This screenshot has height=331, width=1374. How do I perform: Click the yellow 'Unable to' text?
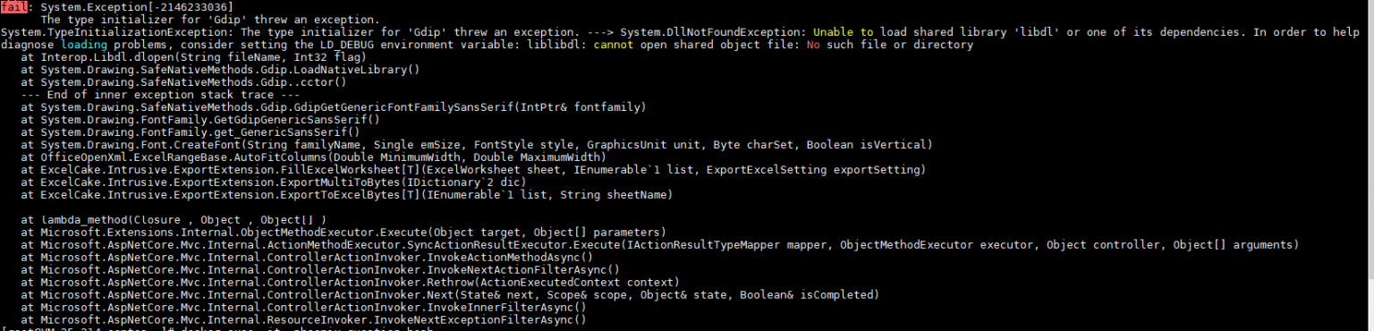coord(842,31)
